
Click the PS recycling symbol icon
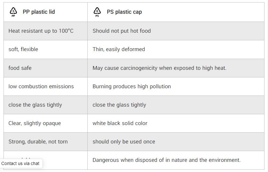97,12
